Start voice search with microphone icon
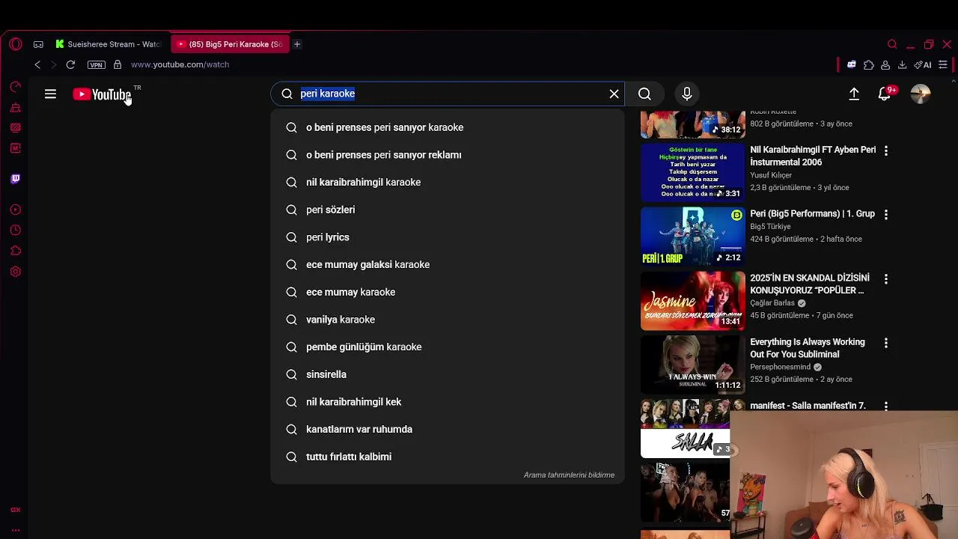The height and width of the screenshot is (539, 958). click(x=686, y=94)
